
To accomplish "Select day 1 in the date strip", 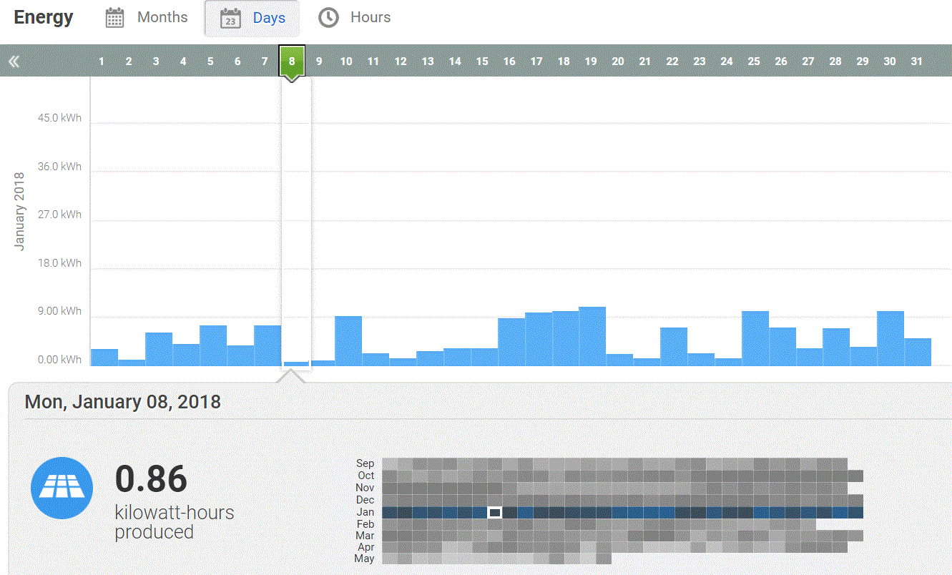I will 102,62.
